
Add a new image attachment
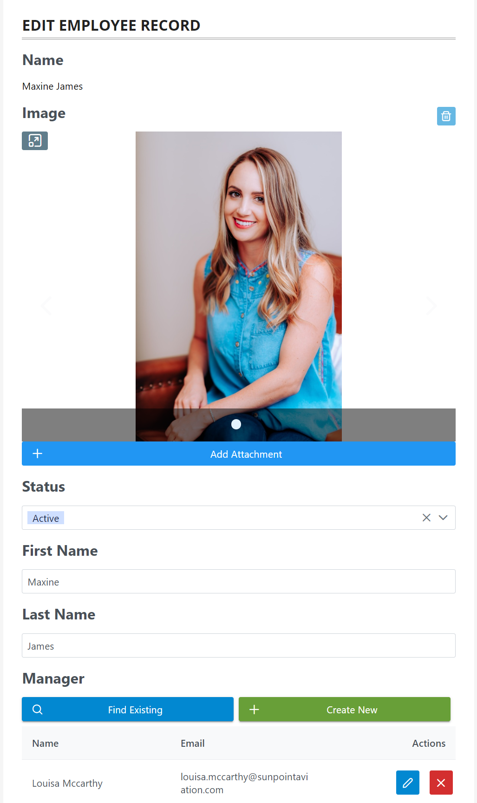(x=239, y=454)
